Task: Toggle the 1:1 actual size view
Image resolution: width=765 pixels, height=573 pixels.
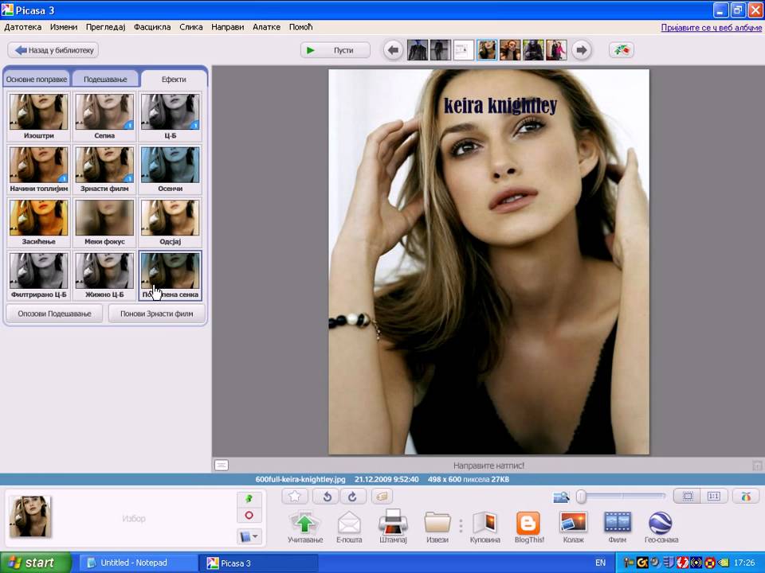Action: (x=713, y=497)
